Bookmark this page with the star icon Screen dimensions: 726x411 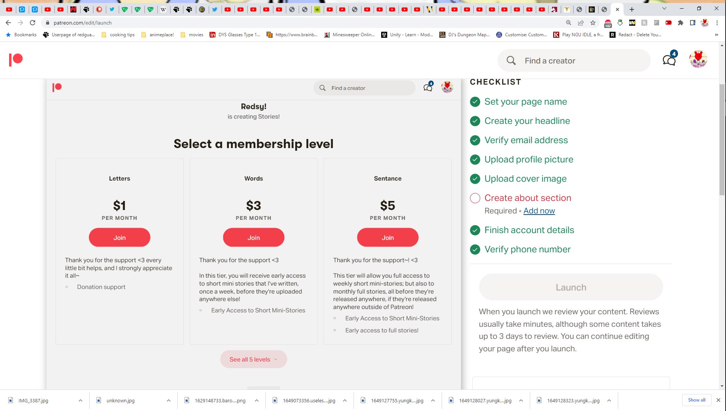click(593, 23)
